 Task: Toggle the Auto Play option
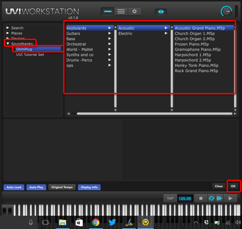point(36,187)
